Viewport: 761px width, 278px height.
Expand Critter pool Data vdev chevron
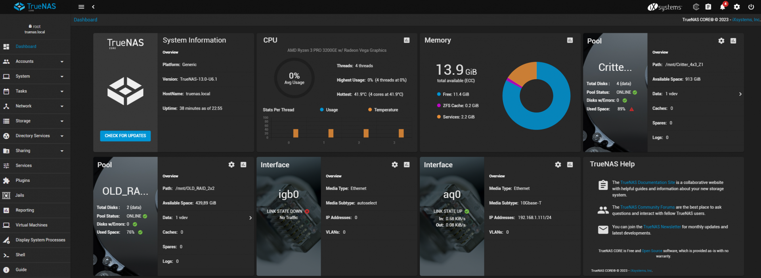tap(740, 94)
